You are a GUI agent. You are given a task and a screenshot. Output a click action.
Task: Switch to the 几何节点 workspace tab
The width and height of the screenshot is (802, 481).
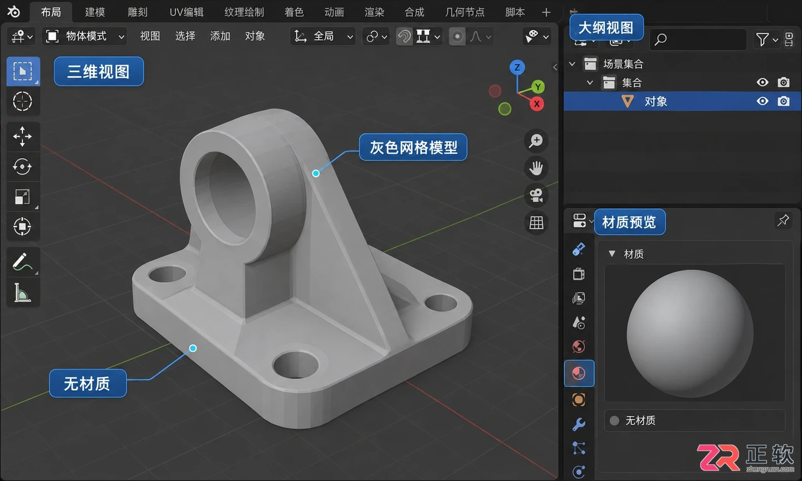(464, 12)
